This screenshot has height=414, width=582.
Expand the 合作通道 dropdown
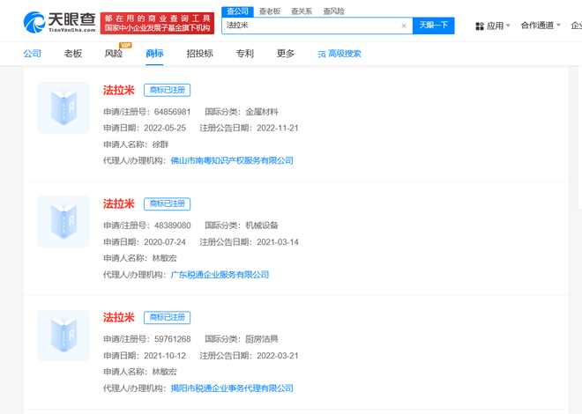click(x=541, y=26)
